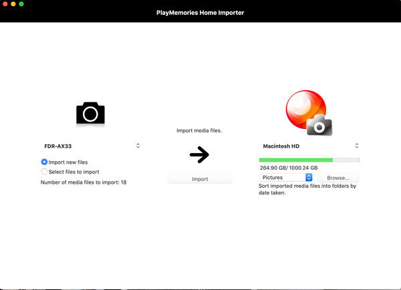Screen dimensions: 401x290
Task: Click the black right arrow icon
Action: 199,154
